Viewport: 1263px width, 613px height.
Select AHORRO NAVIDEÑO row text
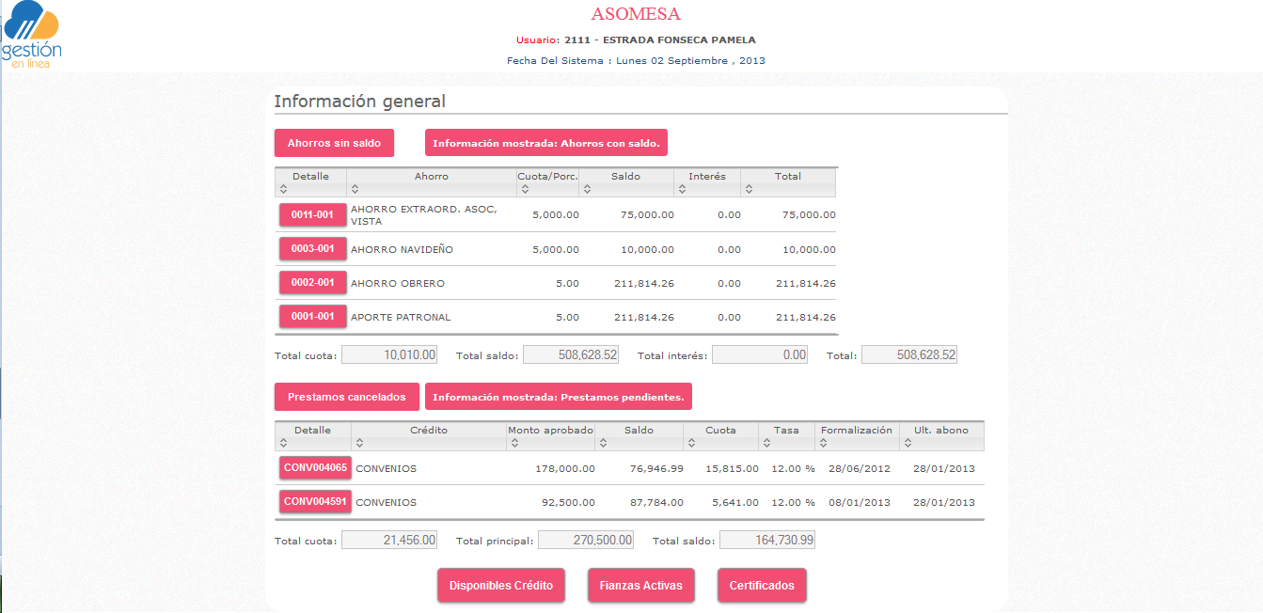tap(402, 250)
